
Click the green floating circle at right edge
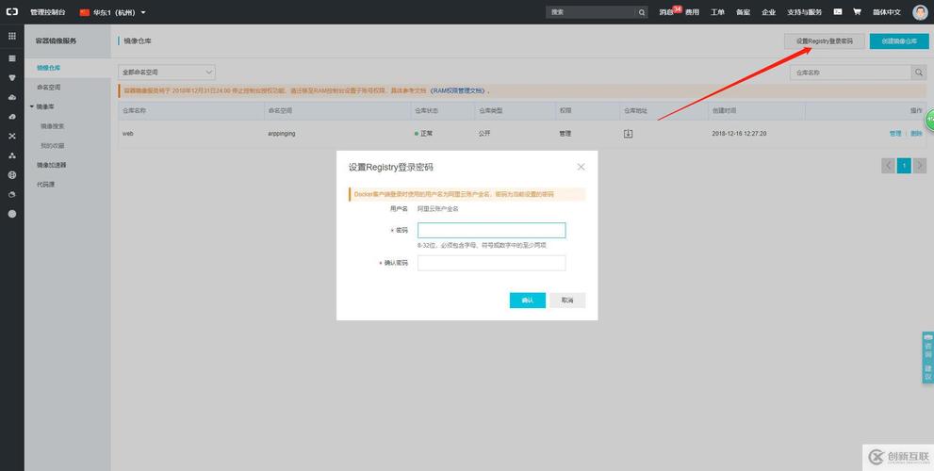tap(930, 121)
